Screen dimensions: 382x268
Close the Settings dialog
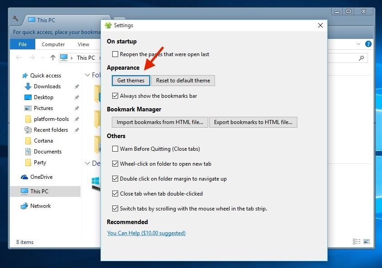coord(320,25)
